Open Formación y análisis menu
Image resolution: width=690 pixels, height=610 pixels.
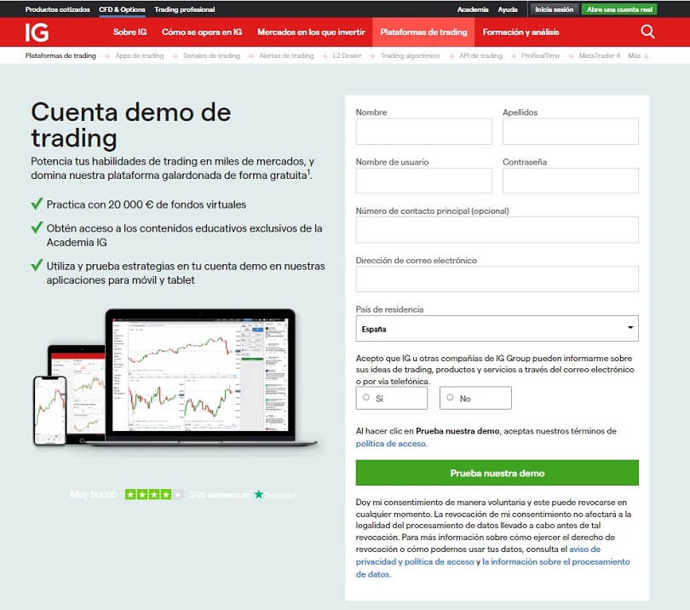click(520, 32)
